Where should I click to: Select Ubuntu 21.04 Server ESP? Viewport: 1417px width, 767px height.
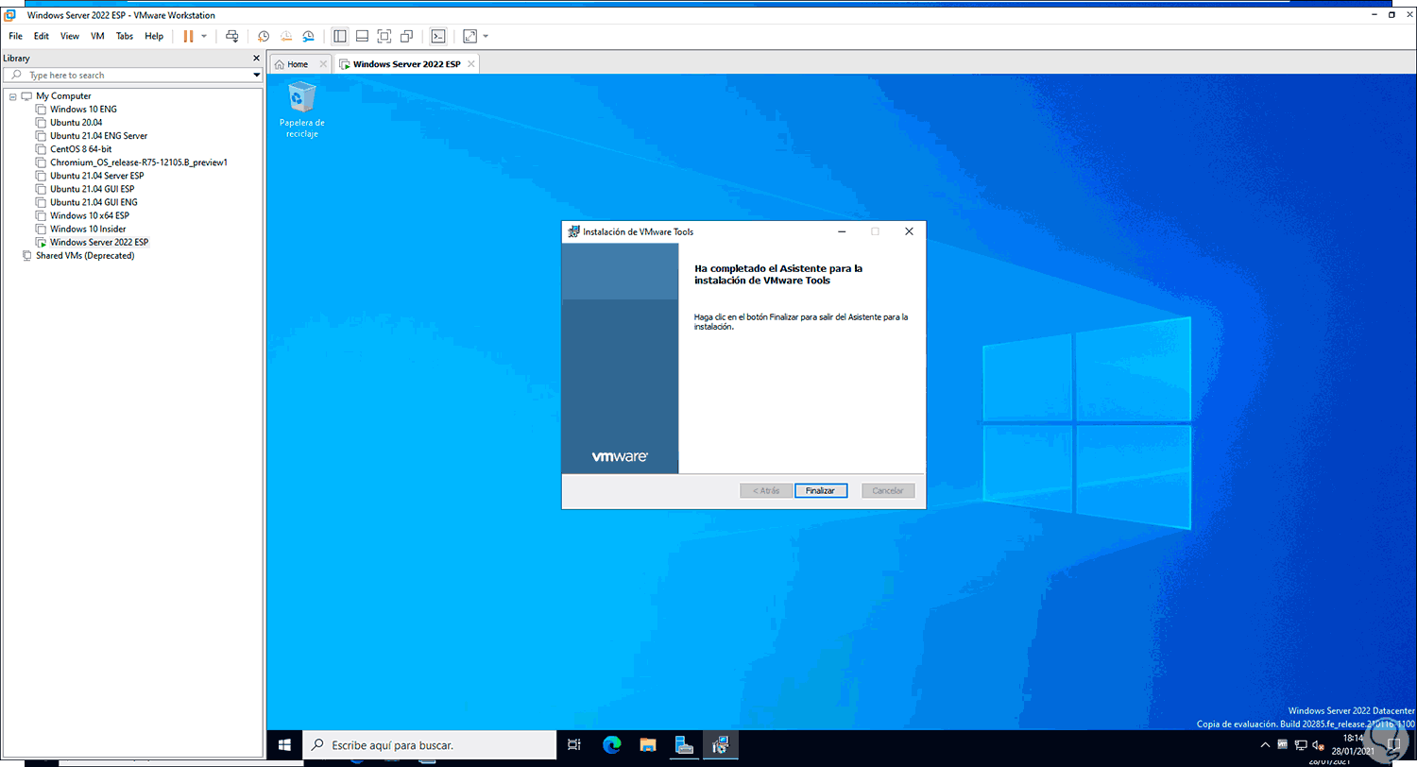(96, 176)
